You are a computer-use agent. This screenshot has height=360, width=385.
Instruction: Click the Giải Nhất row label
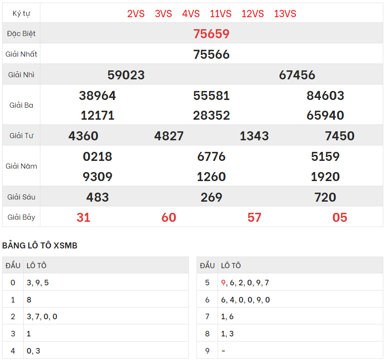click(x=21, y=54)
